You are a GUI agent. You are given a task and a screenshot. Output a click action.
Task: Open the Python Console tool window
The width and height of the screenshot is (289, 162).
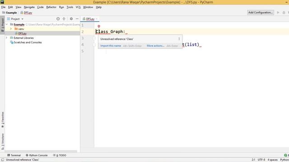point(37,155)
